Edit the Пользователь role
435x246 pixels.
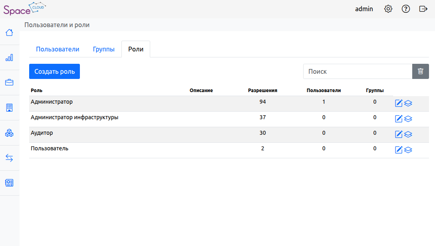(399, 150)
